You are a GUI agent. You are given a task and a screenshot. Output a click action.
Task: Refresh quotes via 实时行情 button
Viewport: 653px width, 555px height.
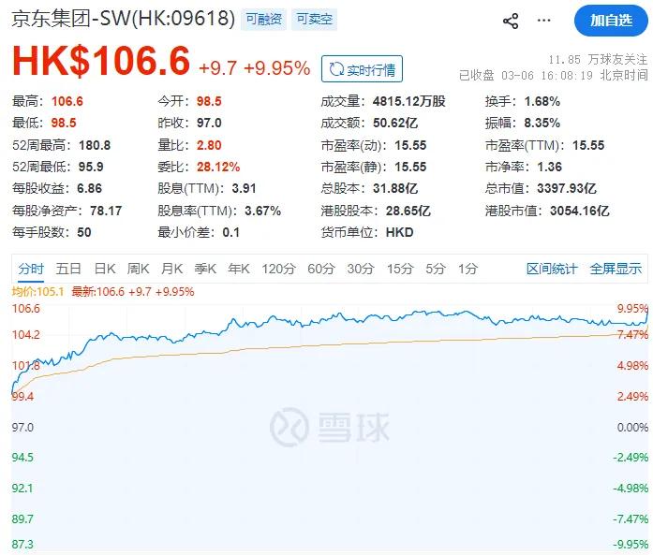coord(362,69)
